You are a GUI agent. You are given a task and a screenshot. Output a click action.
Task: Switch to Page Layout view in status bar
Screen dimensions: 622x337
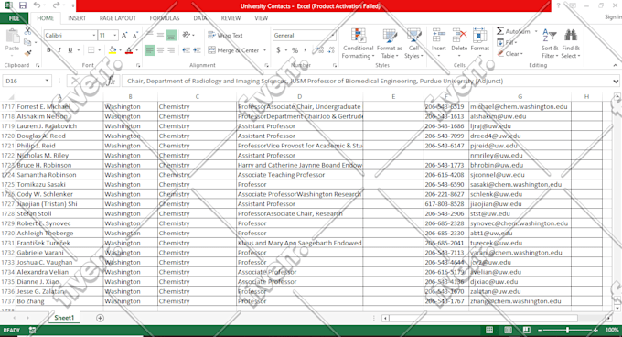(508, 331)
